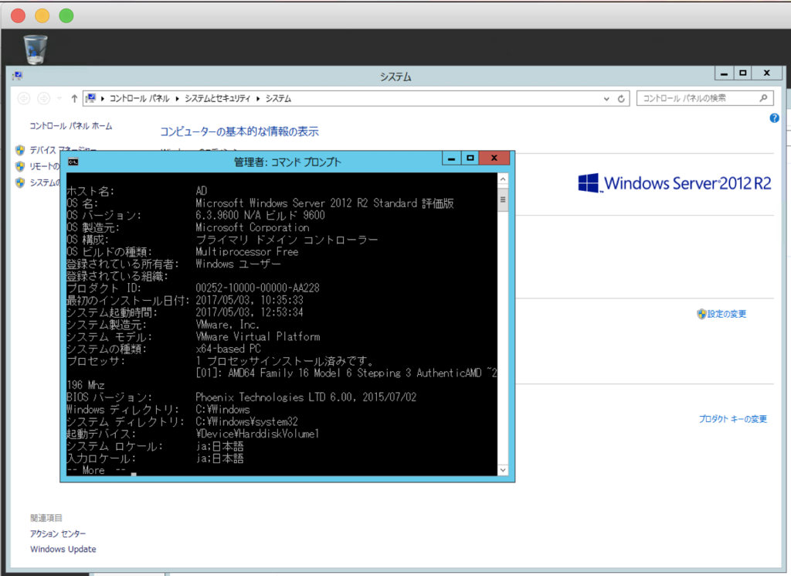The image size is (791, 576).
Task: Go forward in System window navigation
Action: [x=44, y=98]
